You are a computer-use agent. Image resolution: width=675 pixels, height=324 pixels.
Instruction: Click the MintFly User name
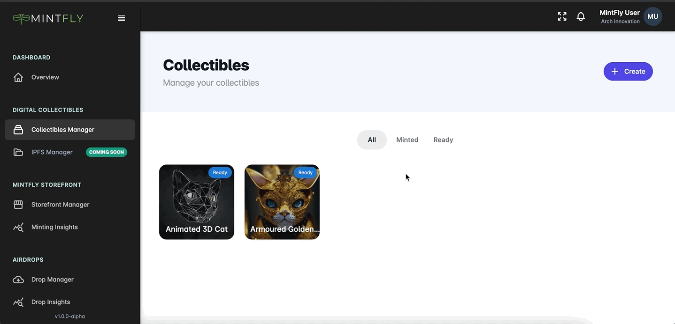(x=619, y=13)
